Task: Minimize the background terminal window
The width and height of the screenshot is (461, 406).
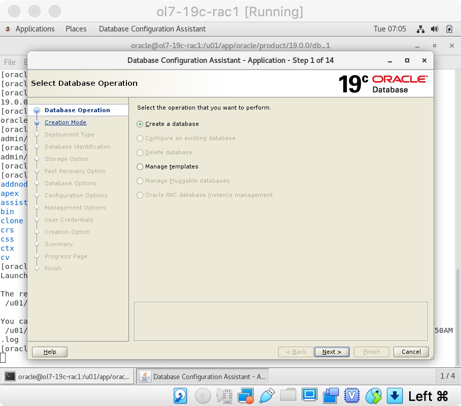Action: click(x=417, y=46)
